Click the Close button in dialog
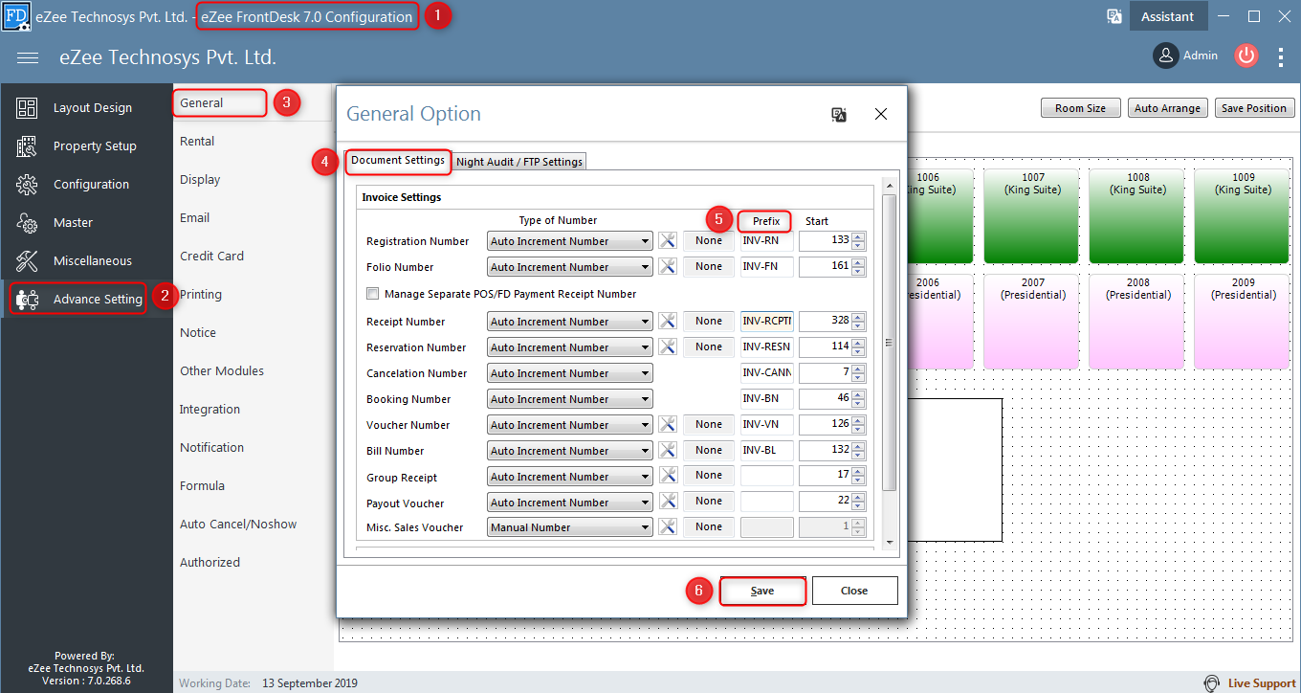The width and height of the screenshot is (1301, 693). [x=854, y=591]
